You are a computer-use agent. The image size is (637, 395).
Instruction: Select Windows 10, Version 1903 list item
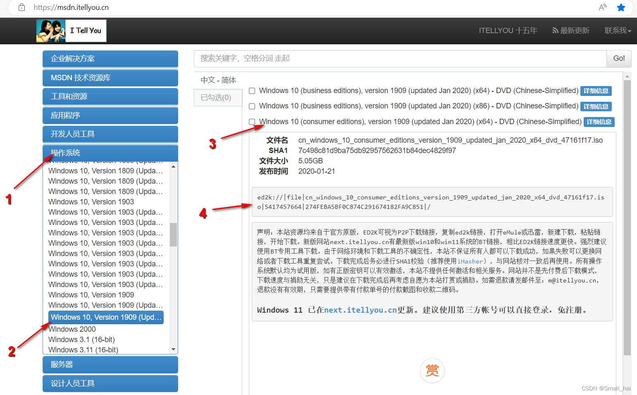[x=91, y=202]
